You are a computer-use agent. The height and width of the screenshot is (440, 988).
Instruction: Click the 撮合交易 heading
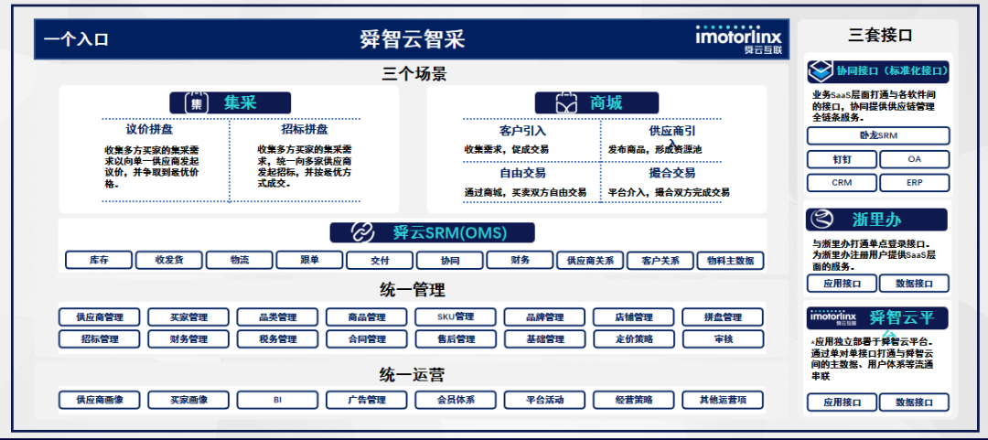(x=671, y=173)
